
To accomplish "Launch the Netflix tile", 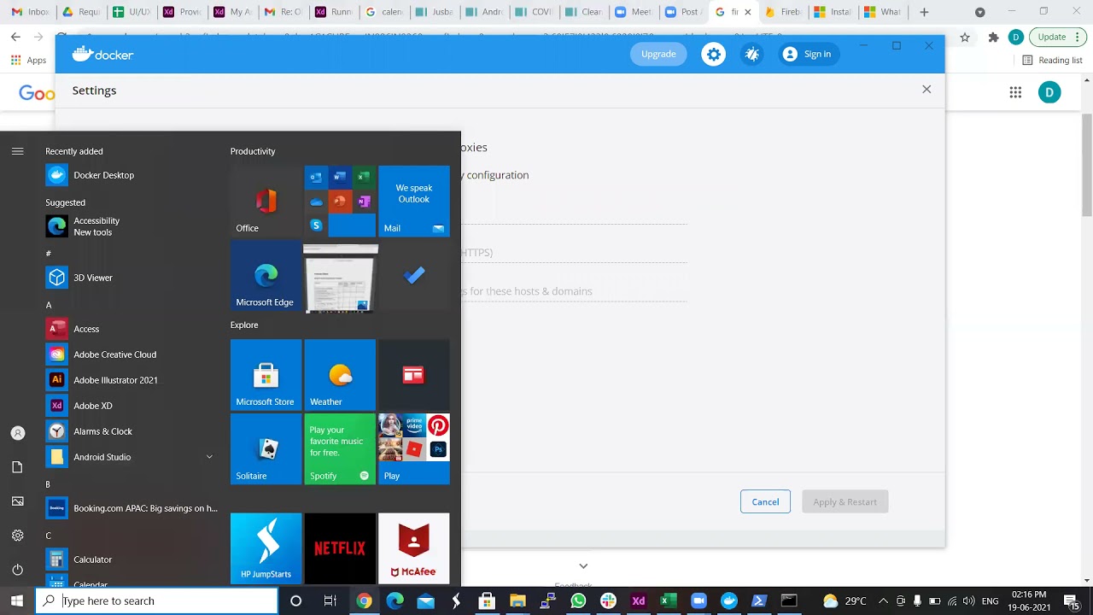I will [340, 548].
